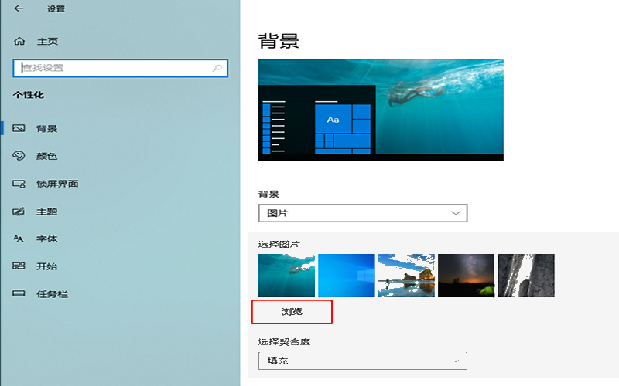Click the 开始 start tiles icon
619x386 pixels.
19,266
